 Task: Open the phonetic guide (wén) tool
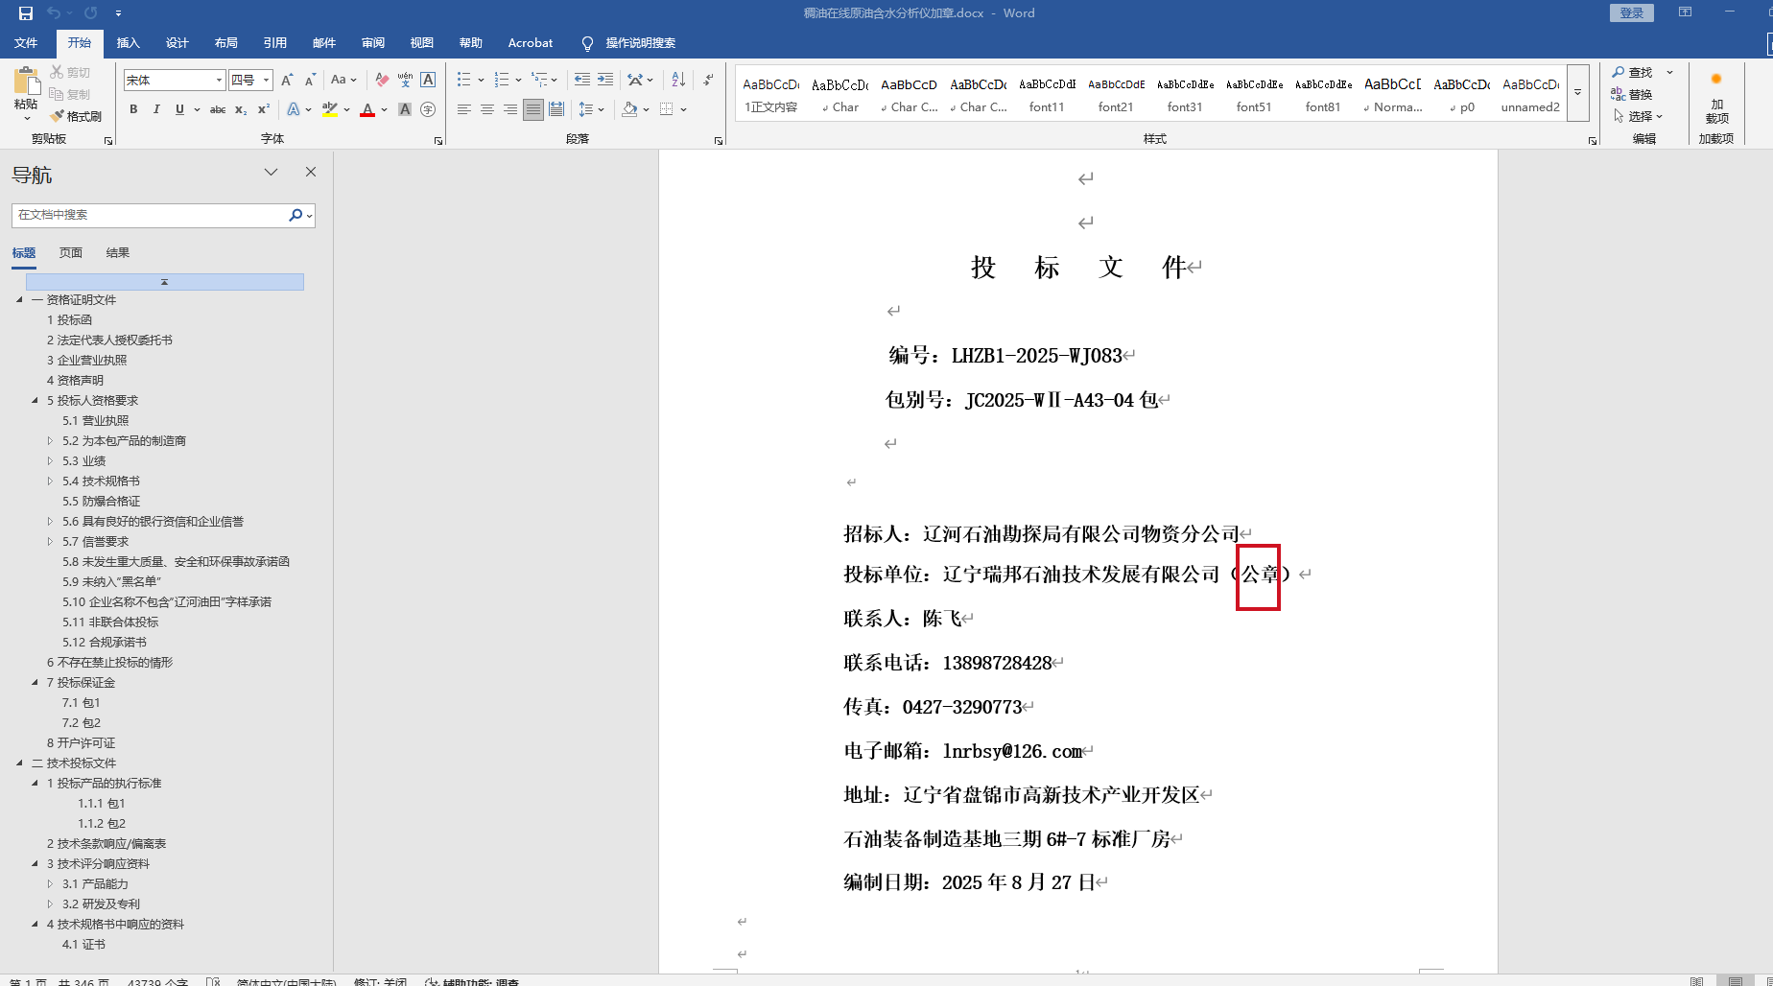coord(405,81)
